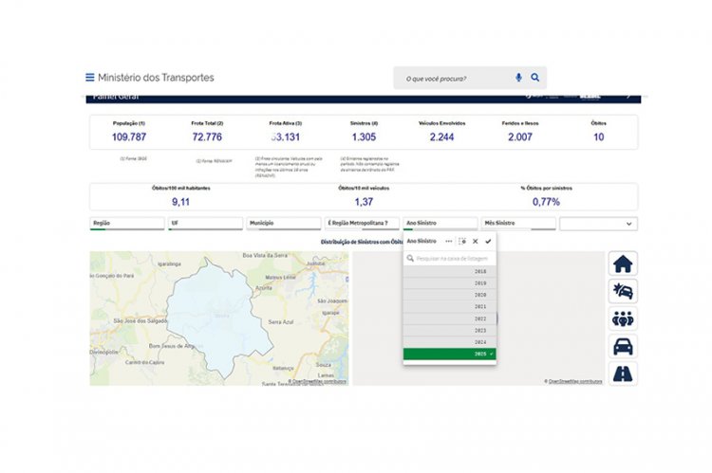Cancel selection with the X icon
Viewport: 712px width, 473px height.
click(475, 242)
